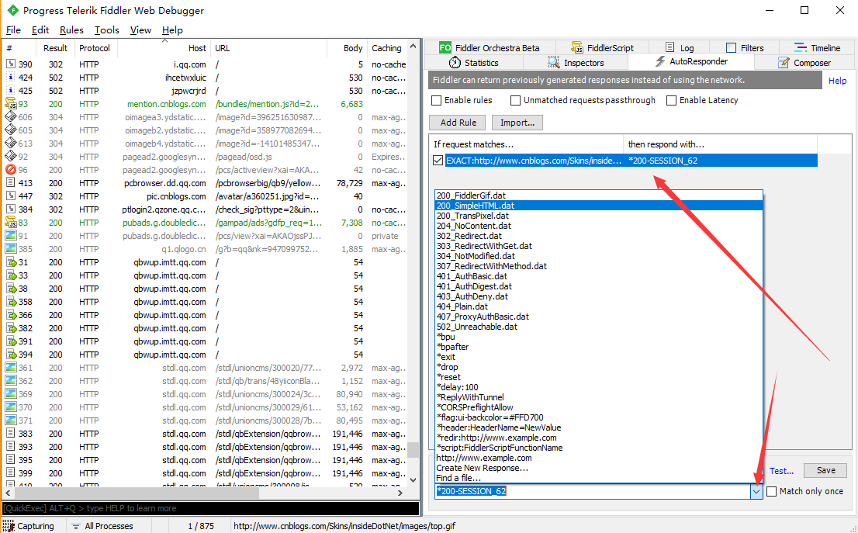Click the image icon of session 361

pos(11,368)
